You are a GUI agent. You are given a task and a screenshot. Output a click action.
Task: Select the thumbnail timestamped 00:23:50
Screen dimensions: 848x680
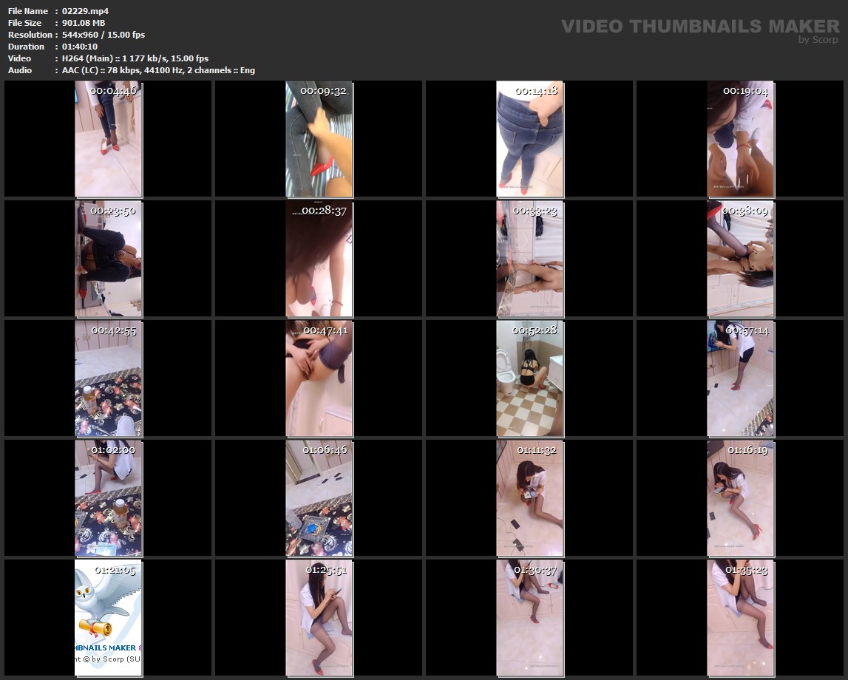click(x=108, y=259)
